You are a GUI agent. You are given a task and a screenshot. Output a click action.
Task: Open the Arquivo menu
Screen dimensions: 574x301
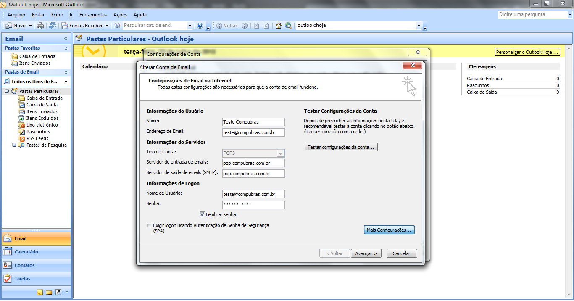click(x=16, y=15)
